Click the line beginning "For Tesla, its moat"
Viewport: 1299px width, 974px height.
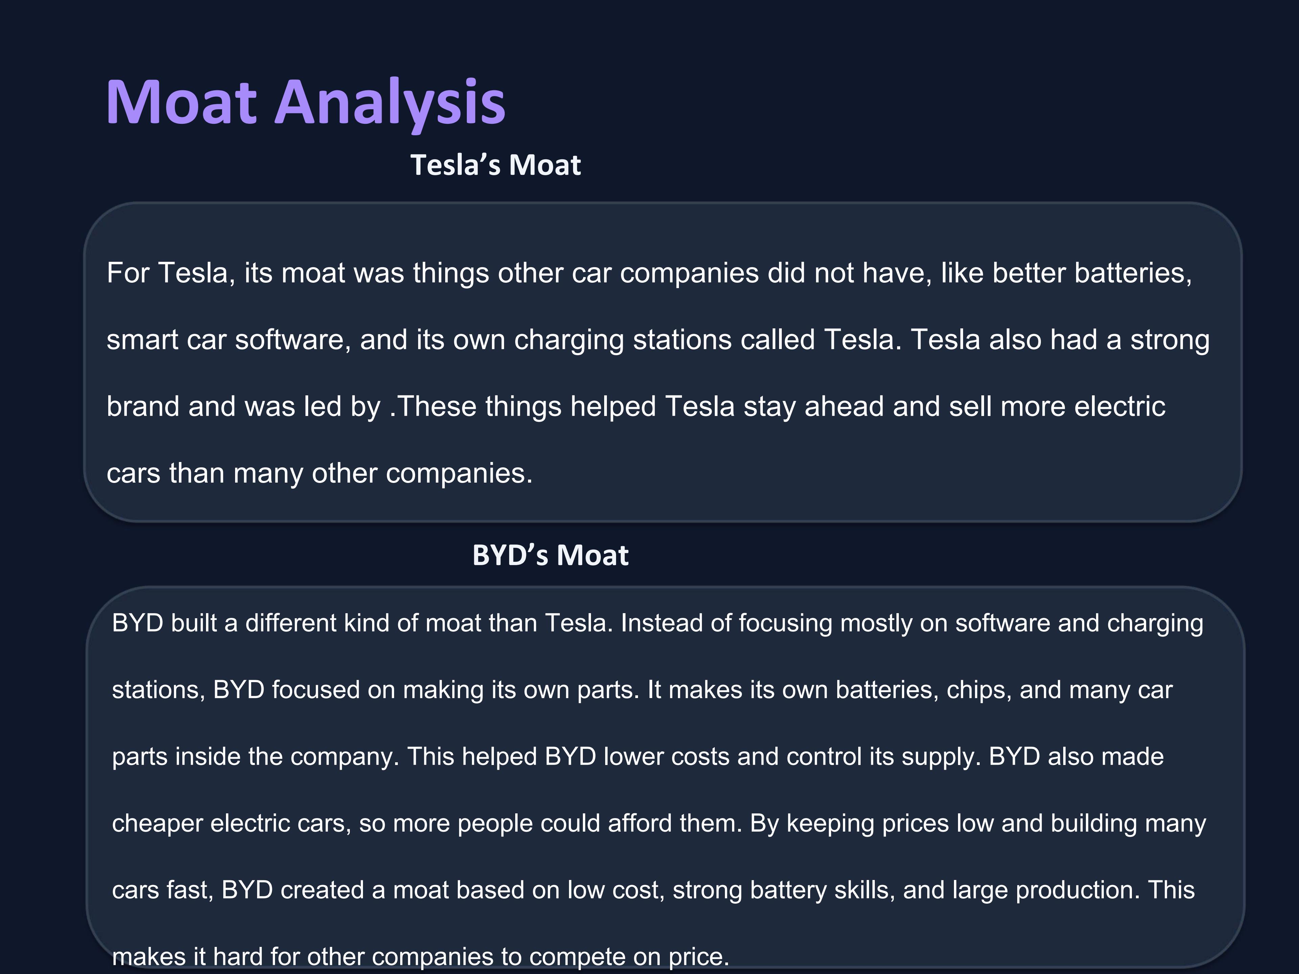[649, 274]
